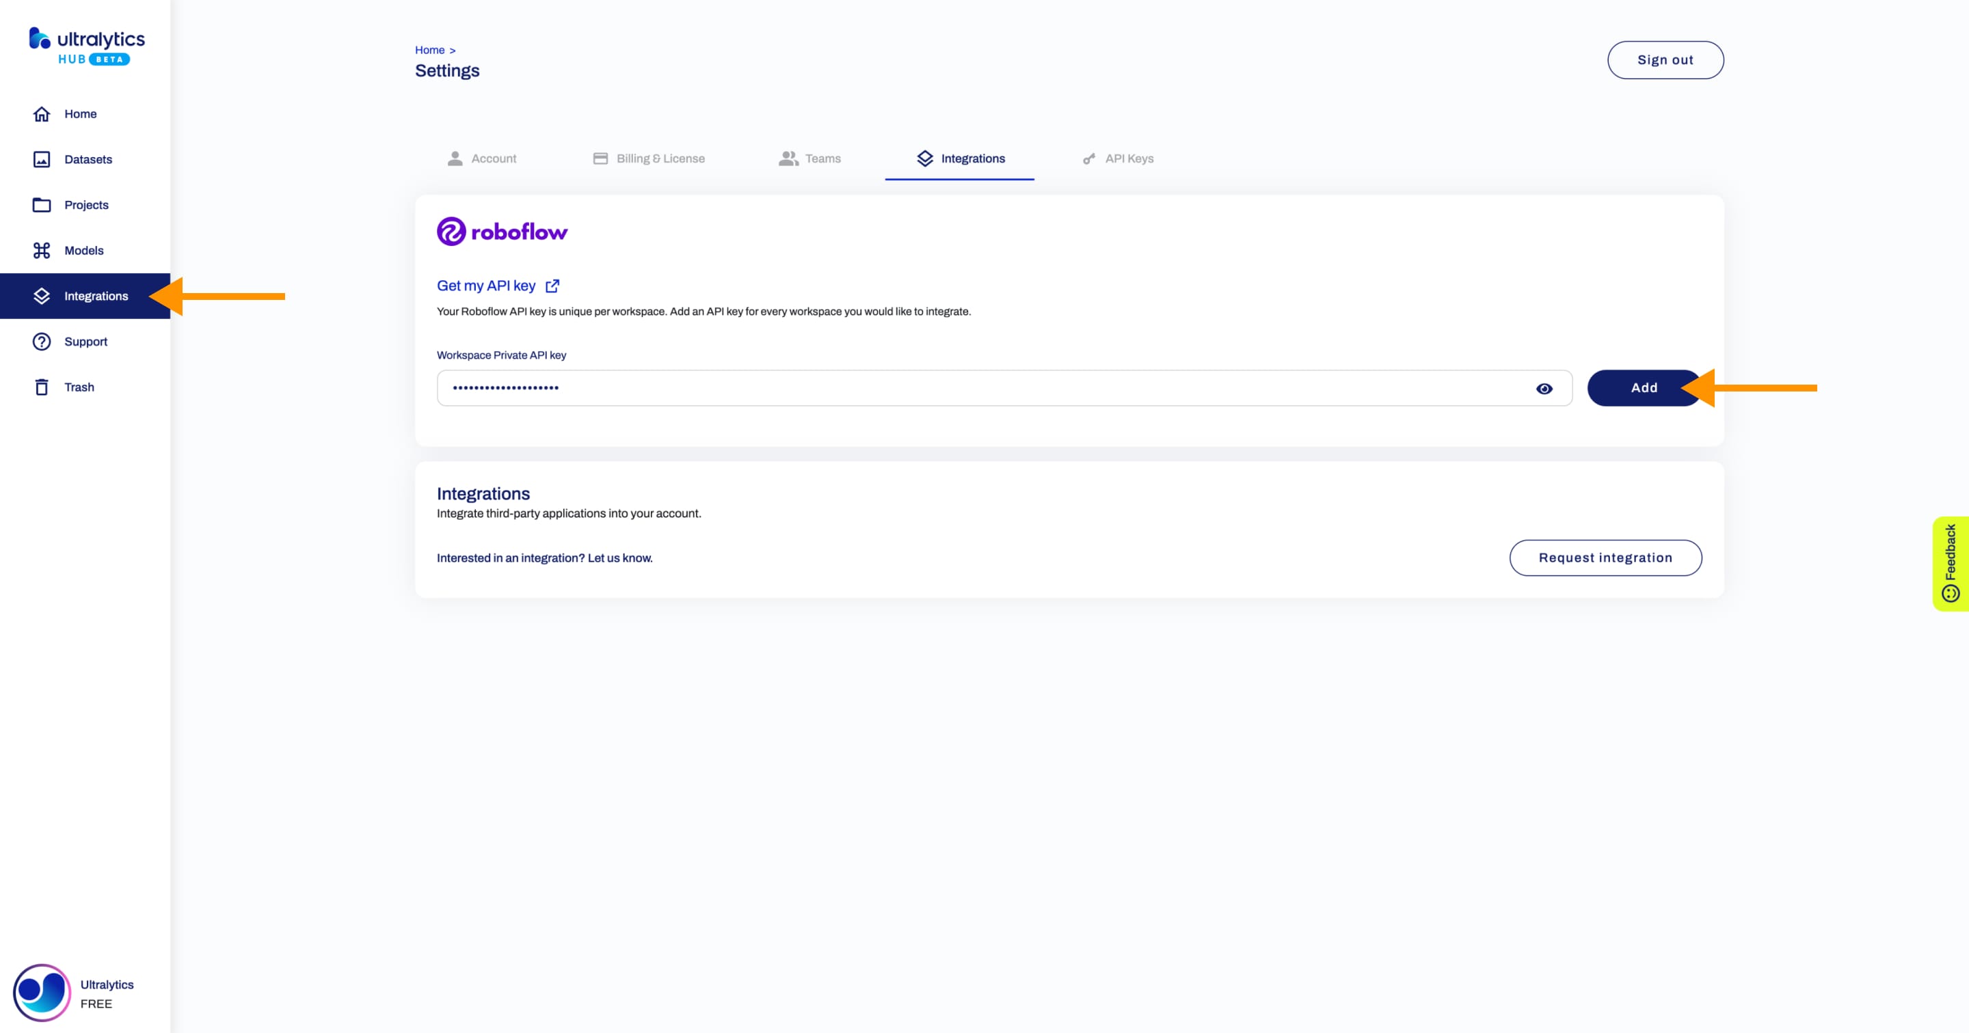Screen dimensions: 1969x1033
Task: Follow the Home breadcrumb link
Action: (429, 51)
